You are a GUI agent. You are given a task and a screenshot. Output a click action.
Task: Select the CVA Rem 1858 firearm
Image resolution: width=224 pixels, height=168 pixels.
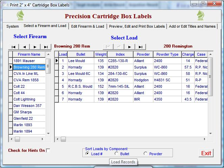29,80
